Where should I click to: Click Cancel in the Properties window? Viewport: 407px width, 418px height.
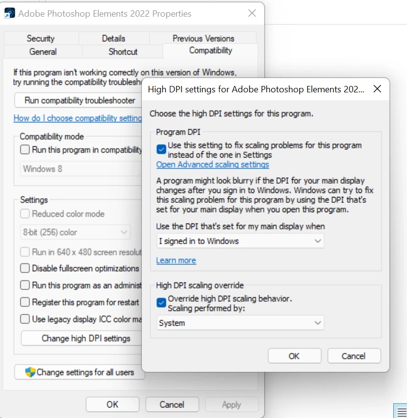[172, 404]
